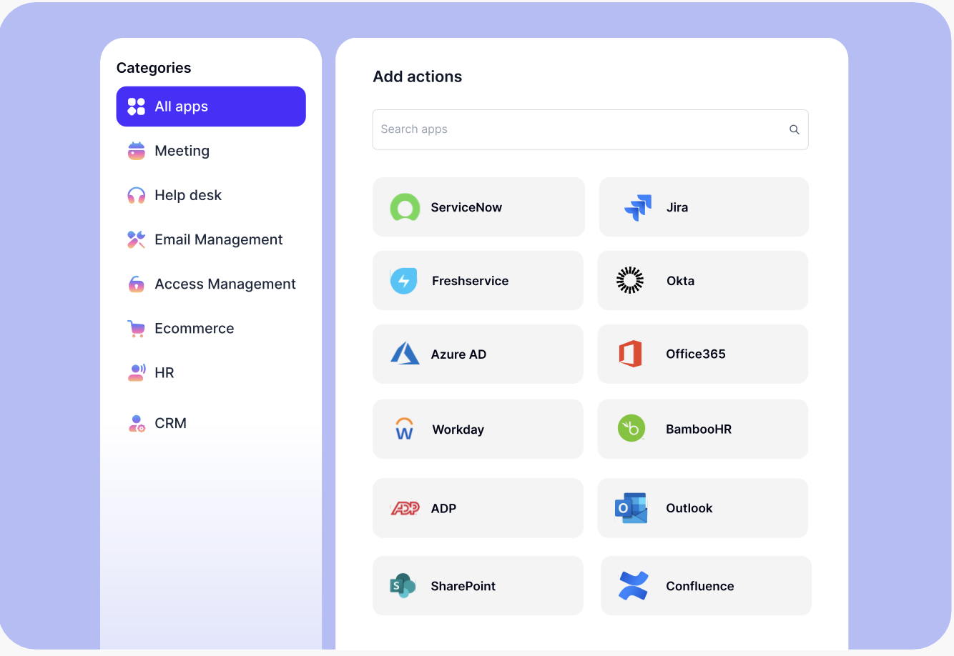954x656 pixels.
Task: Choose the Okta app by its name
Action: (x=681, y=281)
